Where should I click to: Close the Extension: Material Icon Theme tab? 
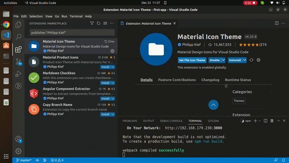[x=175, y=24]
